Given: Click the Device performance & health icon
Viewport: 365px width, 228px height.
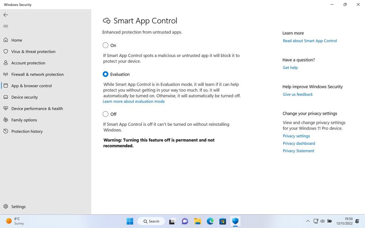Looking at the screenshot, I should click(6, 108).
